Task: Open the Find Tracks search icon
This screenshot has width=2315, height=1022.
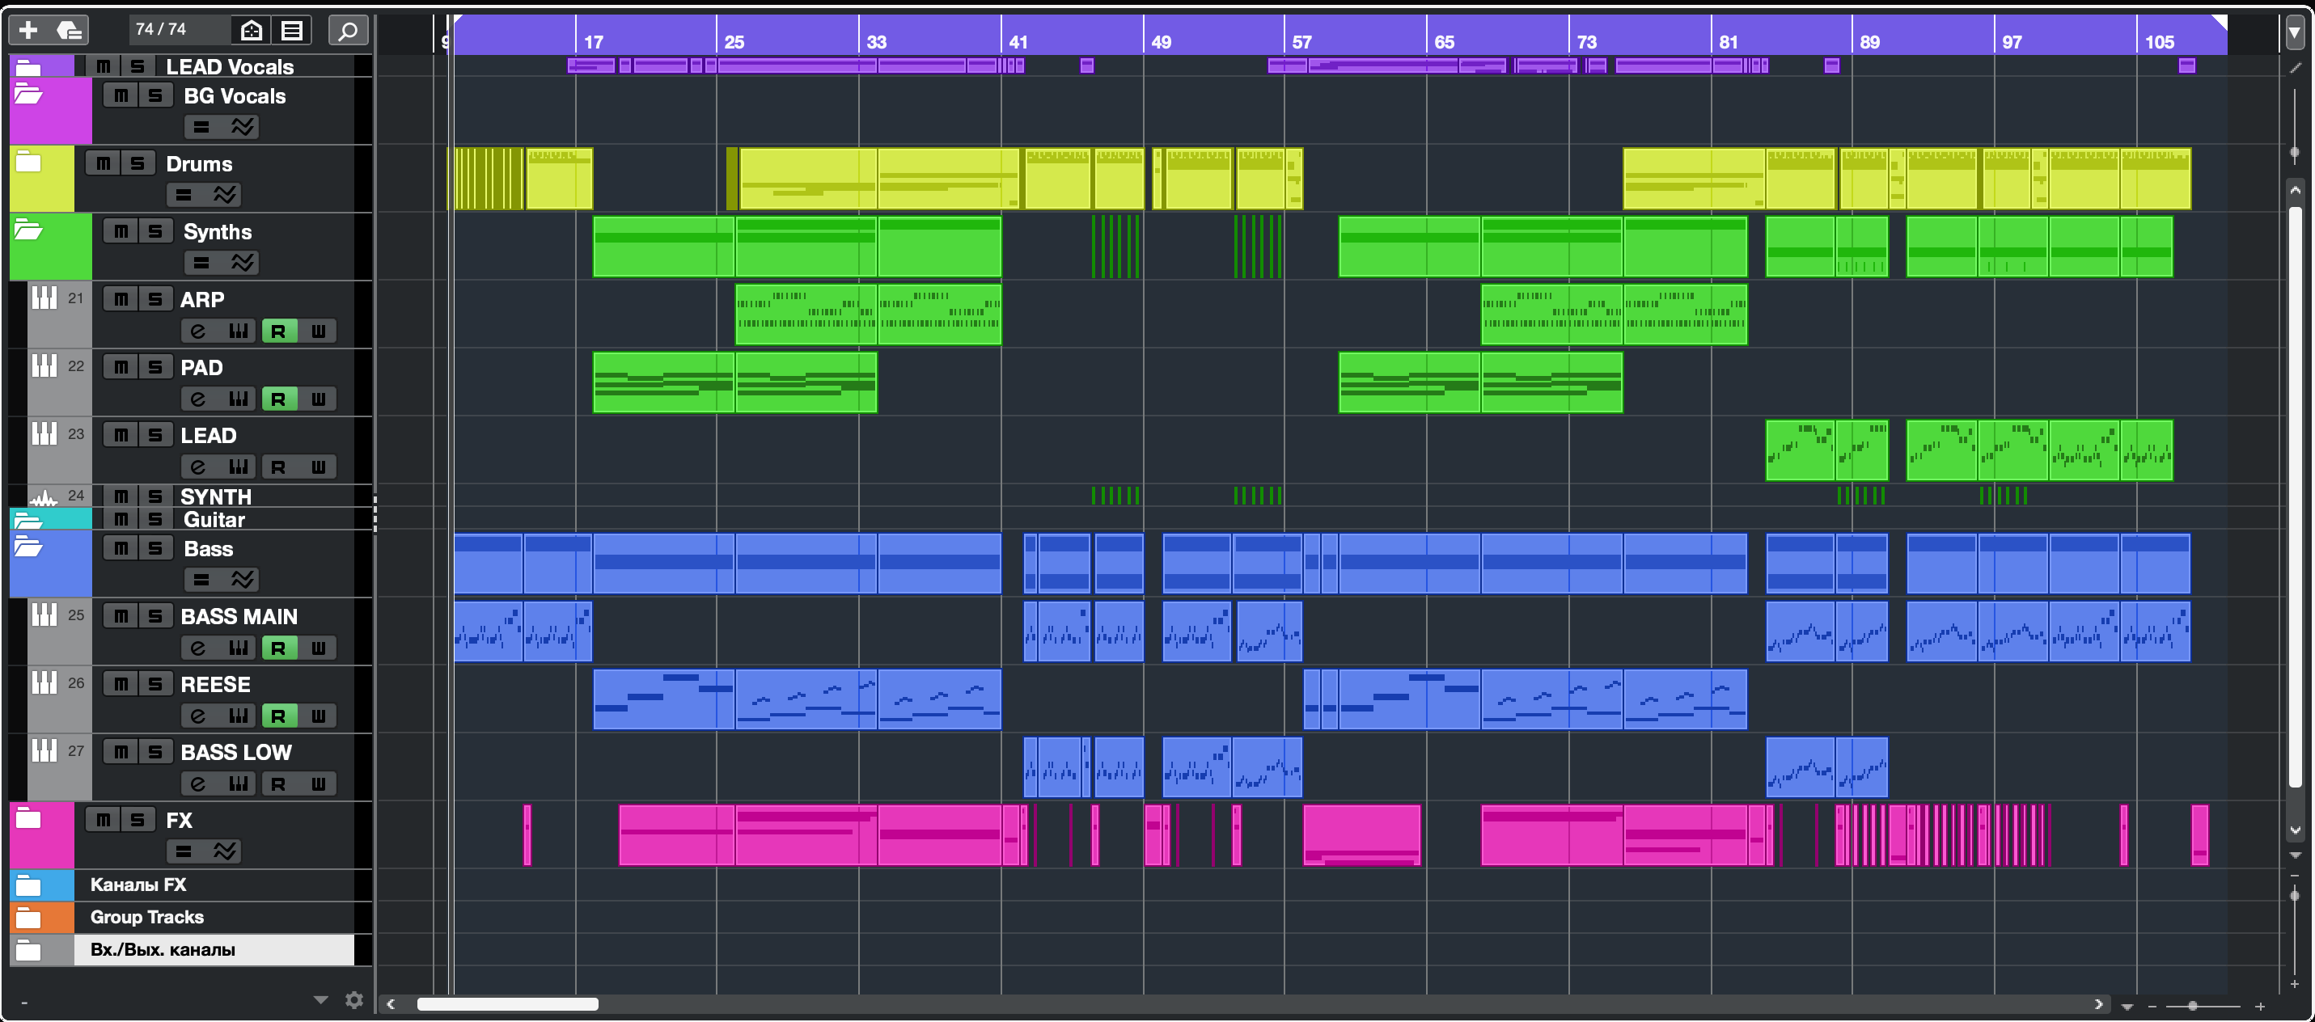Action: click(x=348, y=30)
